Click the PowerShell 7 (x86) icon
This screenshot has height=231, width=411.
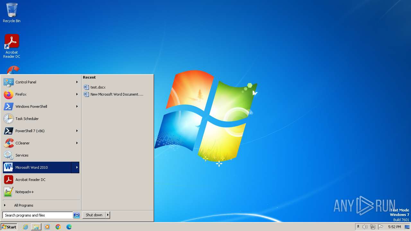point(9,131)
